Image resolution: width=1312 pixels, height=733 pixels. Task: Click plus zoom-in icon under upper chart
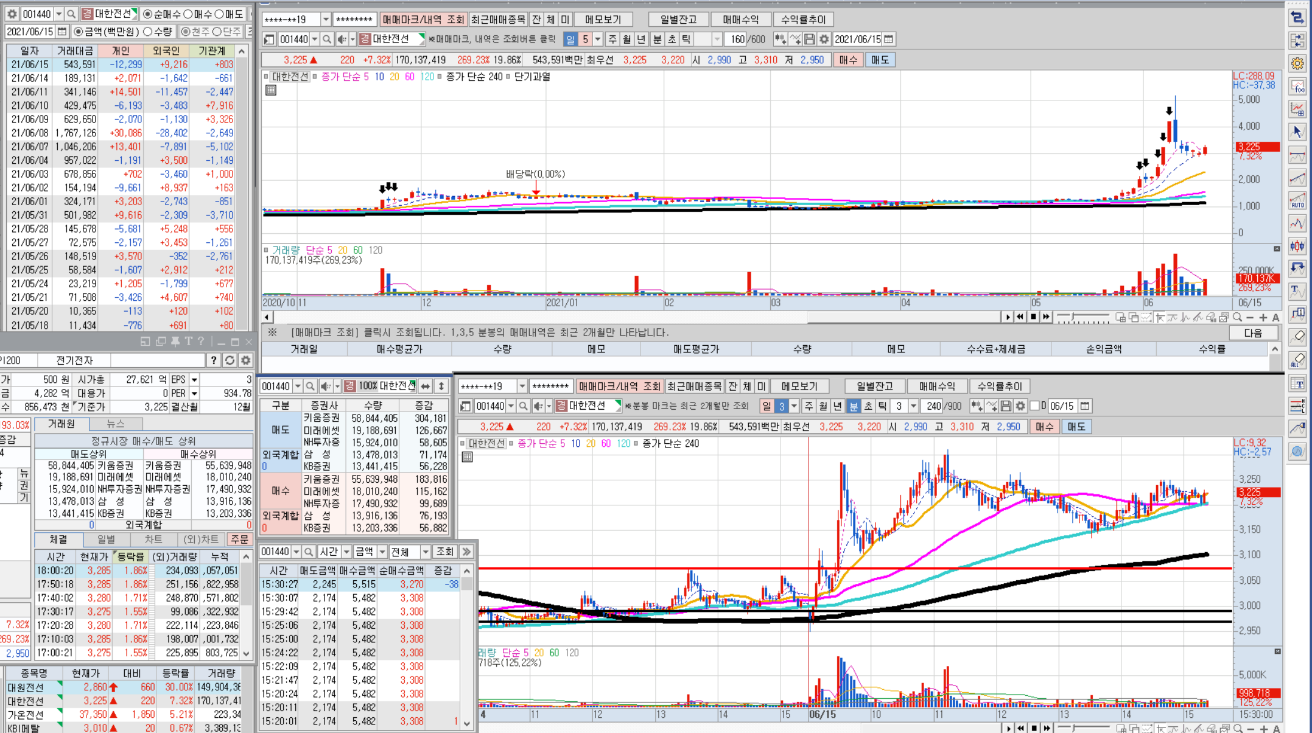[1263, 317]
